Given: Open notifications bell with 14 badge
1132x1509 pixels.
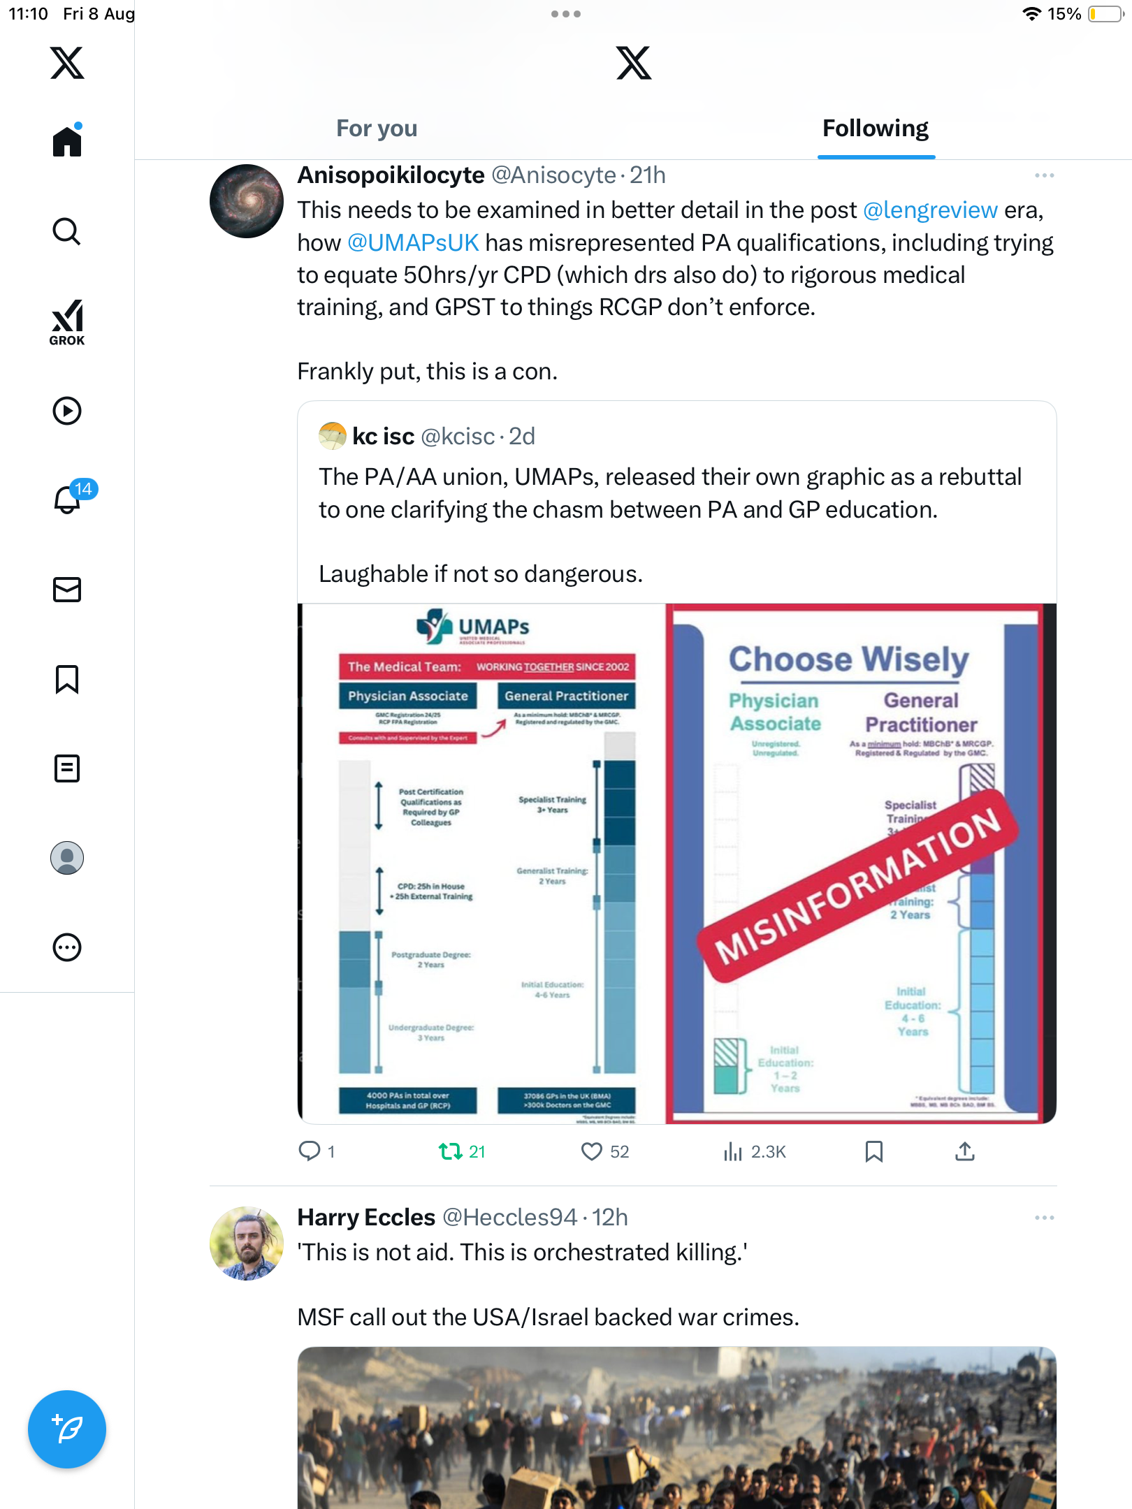Looking at the screenshot, I should (70, 498).
